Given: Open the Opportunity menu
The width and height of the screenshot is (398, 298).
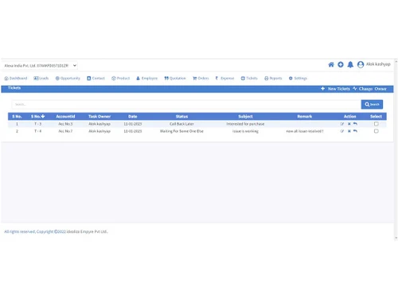Looking at the screenshot, I should click(x=68, y=78).
